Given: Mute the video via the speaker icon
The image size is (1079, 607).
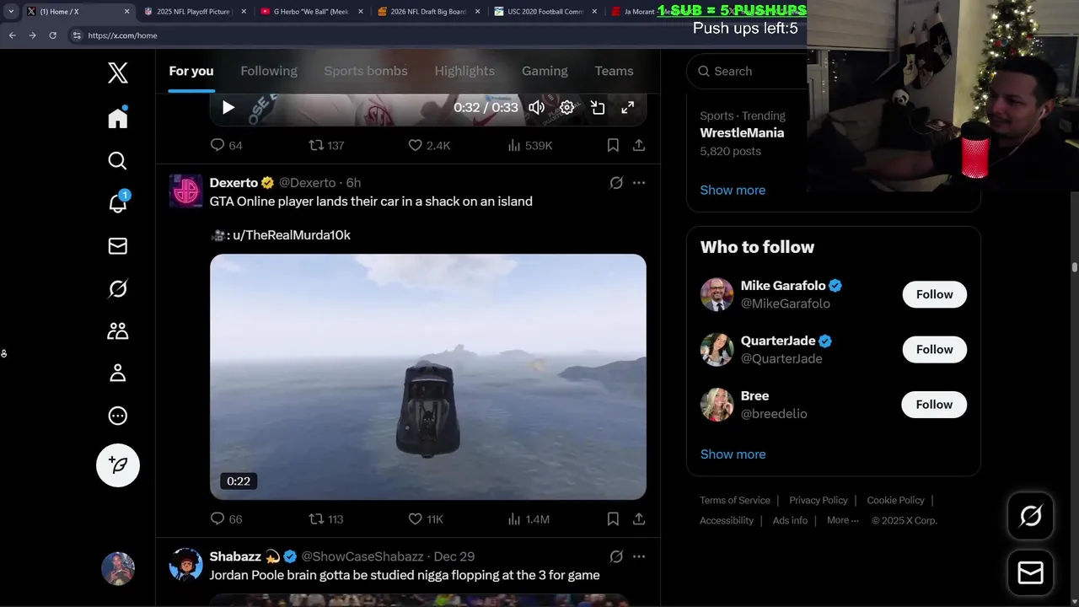Looking at the screenshot, I should tap(536, 108).
